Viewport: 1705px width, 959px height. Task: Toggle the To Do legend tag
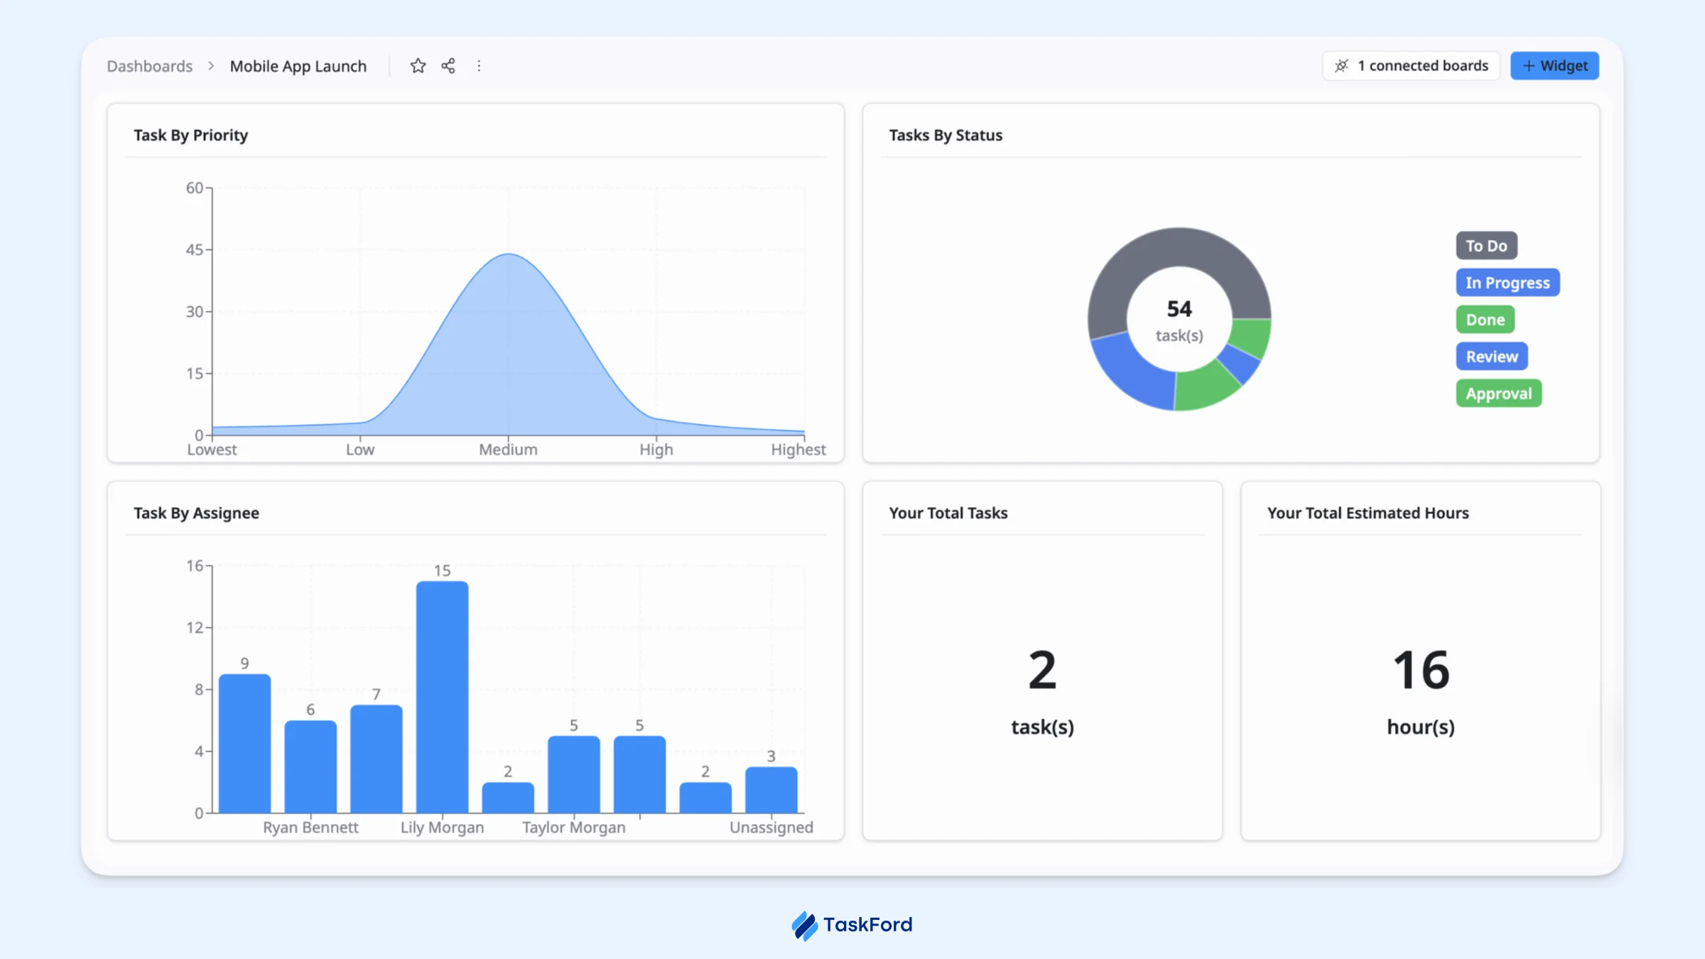[1486, 246]
